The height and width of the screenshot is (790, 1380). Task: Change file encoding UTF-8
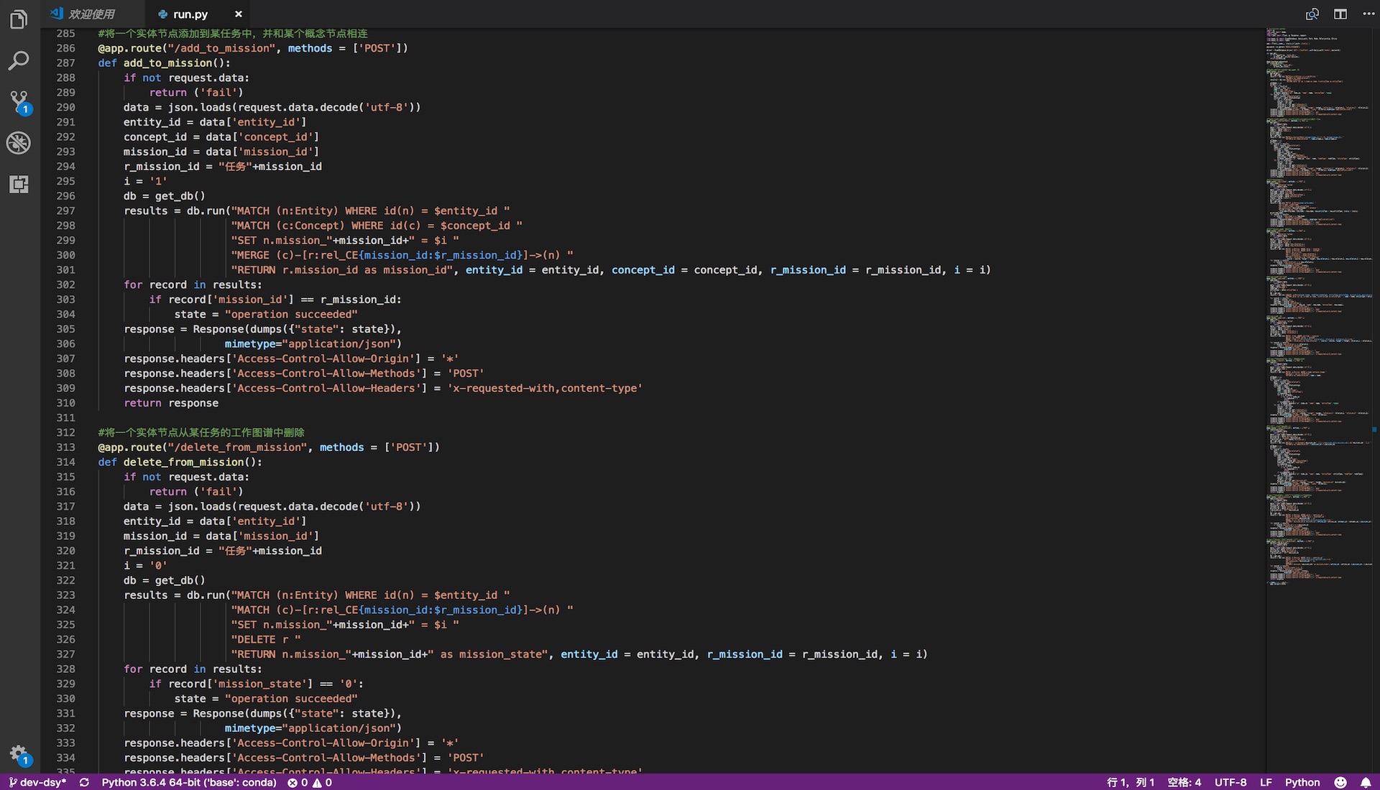coord(1230,782)
